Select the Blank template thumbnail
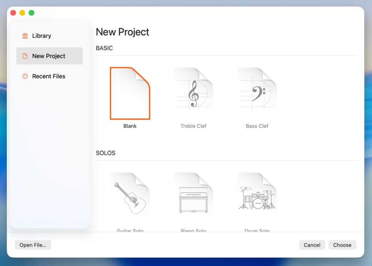 point(130,93)
